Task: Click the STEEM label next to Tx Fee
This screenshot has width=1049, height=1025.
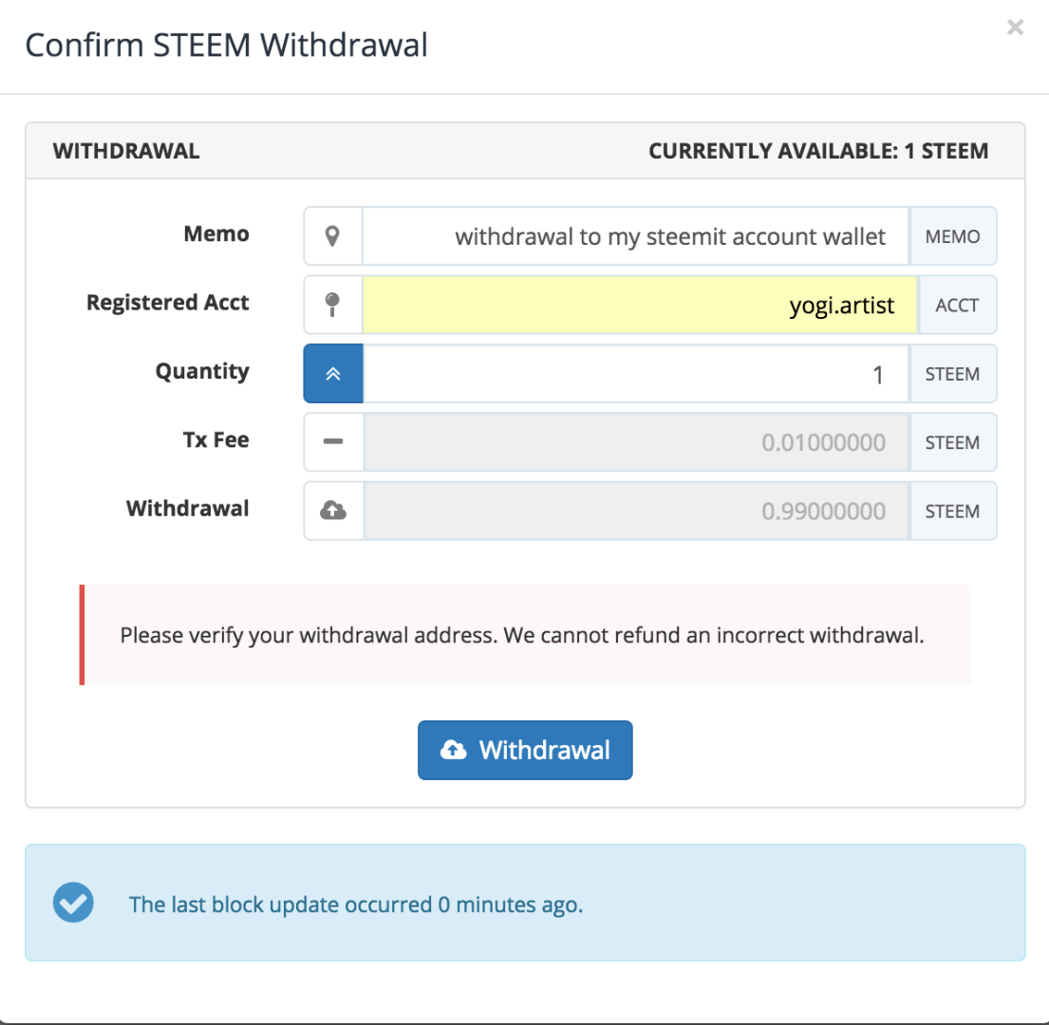Action: (952, 442)
